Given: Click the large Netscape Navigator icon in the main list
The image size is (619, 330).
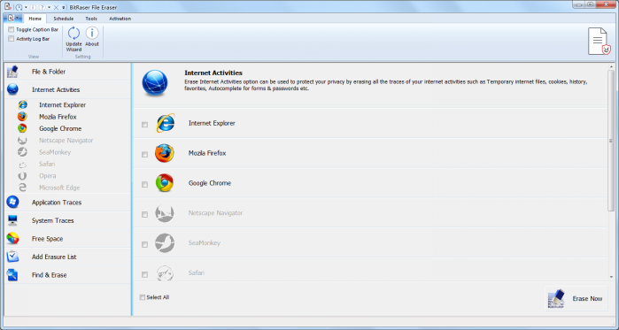Looking at the screenshot, I should [x=165, y=213].
